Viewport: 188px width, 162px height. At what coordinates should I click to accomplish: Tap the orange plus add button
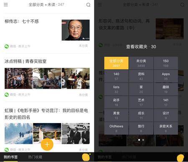[47, 144]
